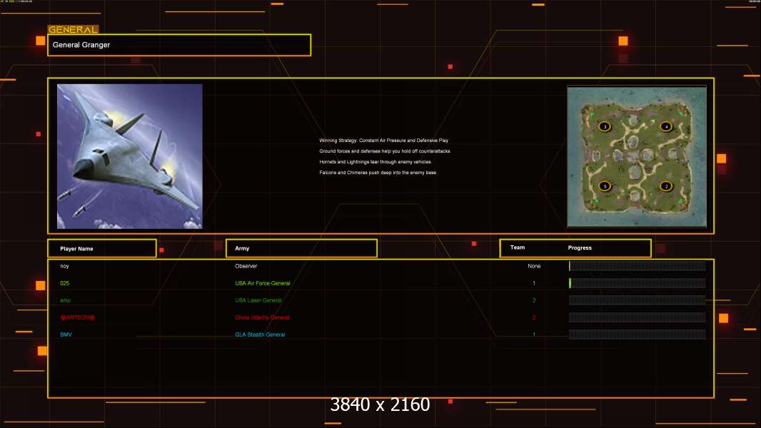Screen dimensions: 761x428
Task: Click the team value None for noy
Action: point(534,266)
